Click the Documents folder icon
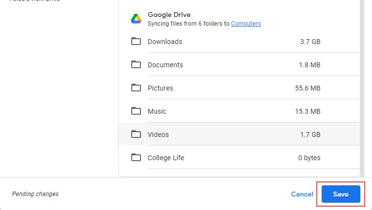 click(x=136, y=64)
